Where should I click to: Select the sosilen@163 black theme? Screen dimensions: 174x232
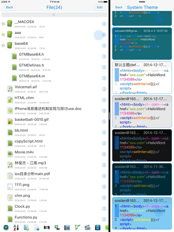click(142, 145)
